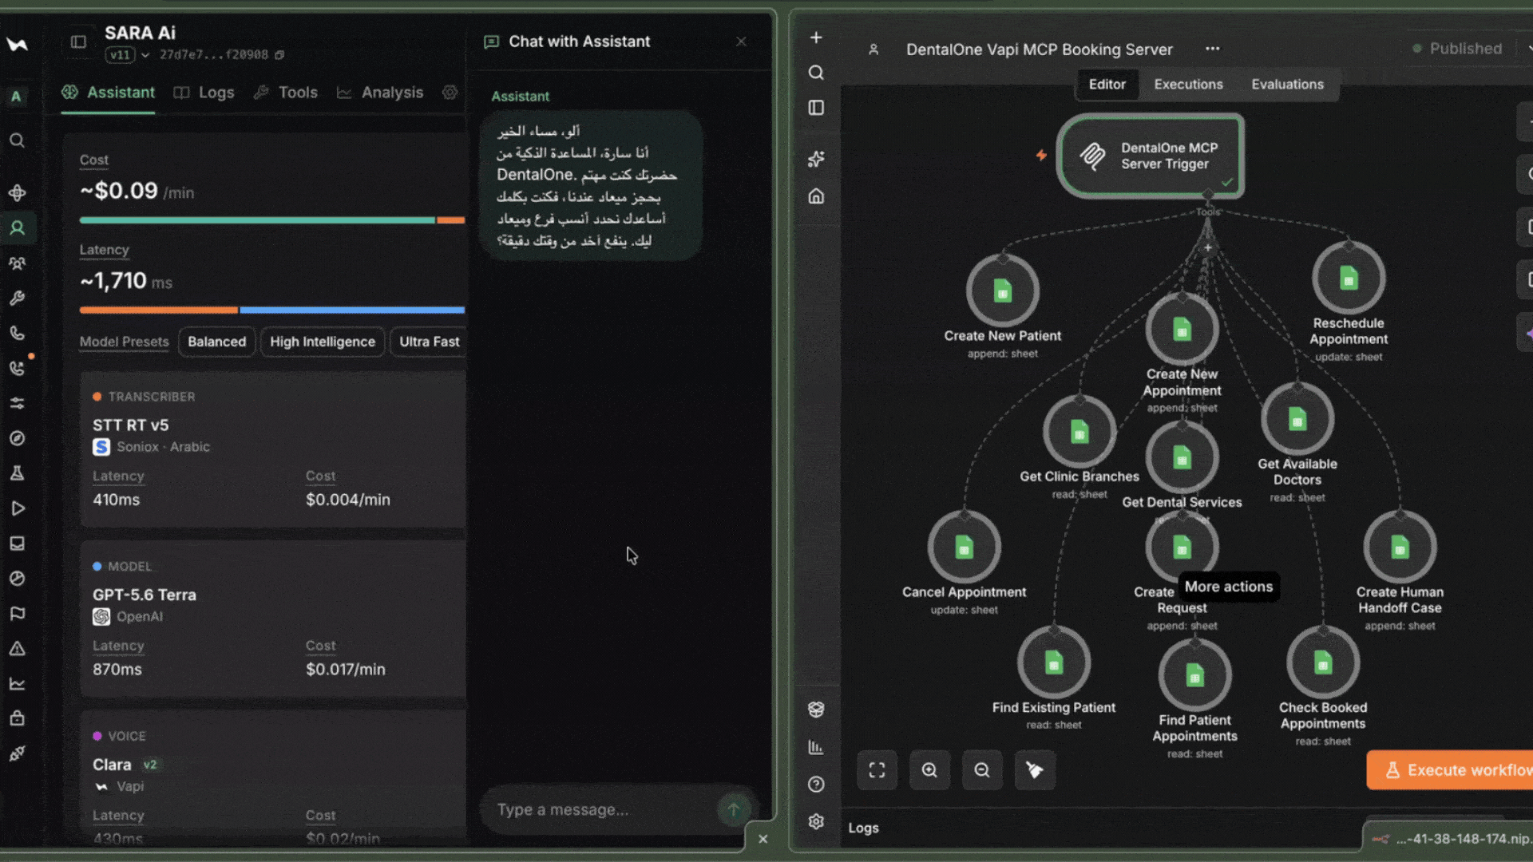Open n8n settings gear icon
This screenshot has height=862, width=1533.
pyautogui.click(x=816, y=821)
